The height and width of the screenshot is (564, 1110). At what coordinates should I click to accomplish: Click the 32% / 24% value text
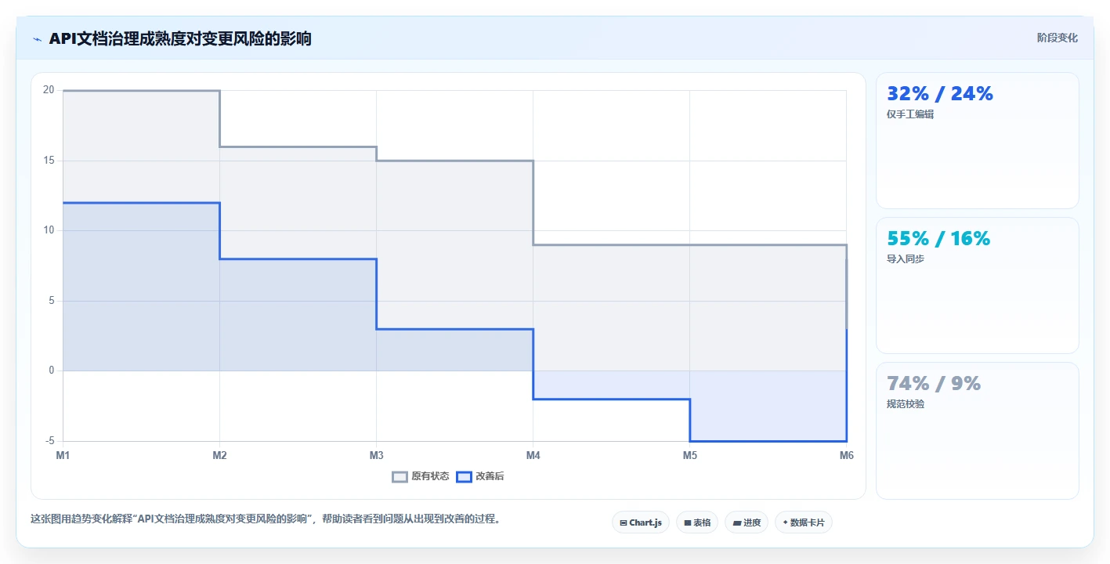[x=939, y=94]
